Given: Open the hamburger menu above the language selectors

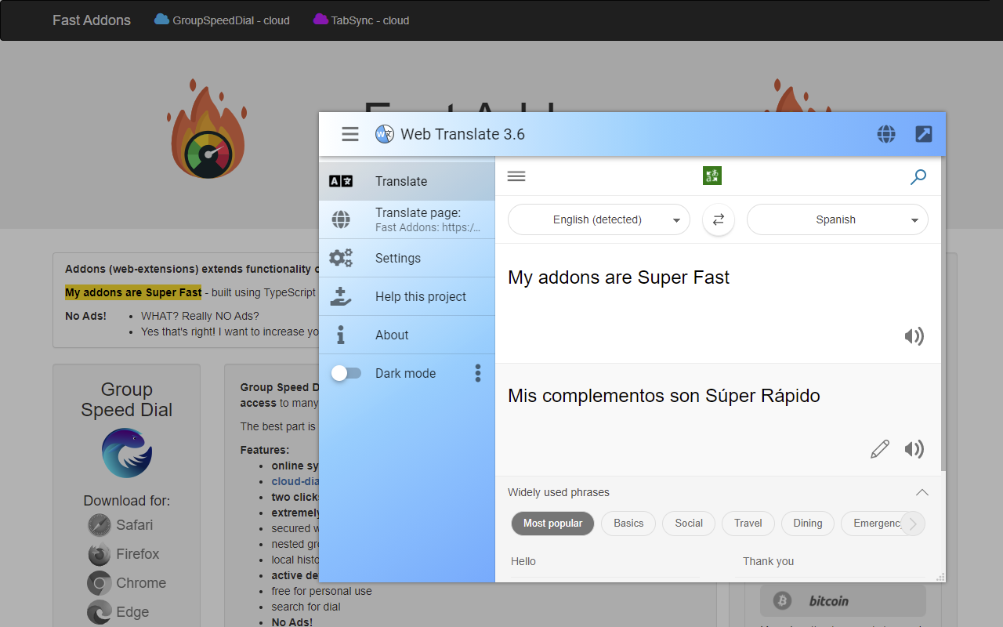Looking at the screenshot, I should tap(516, 176).
